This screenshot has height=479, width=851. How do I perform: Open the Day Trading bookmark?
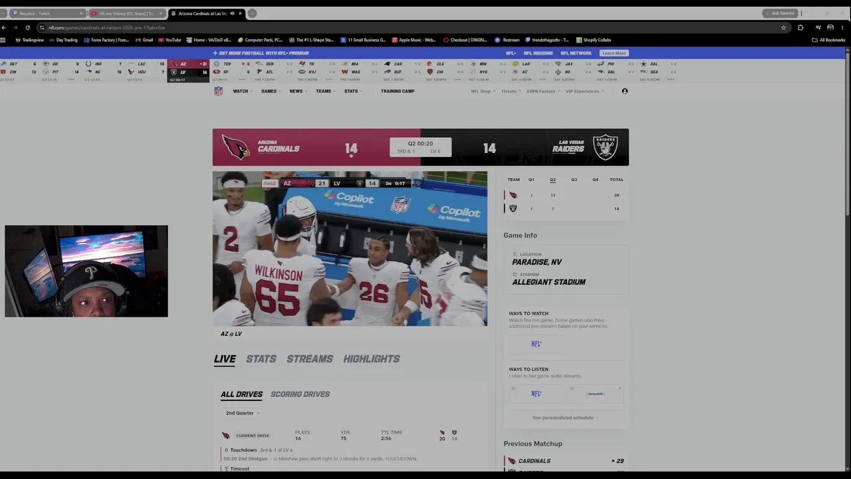coord(63,40)
